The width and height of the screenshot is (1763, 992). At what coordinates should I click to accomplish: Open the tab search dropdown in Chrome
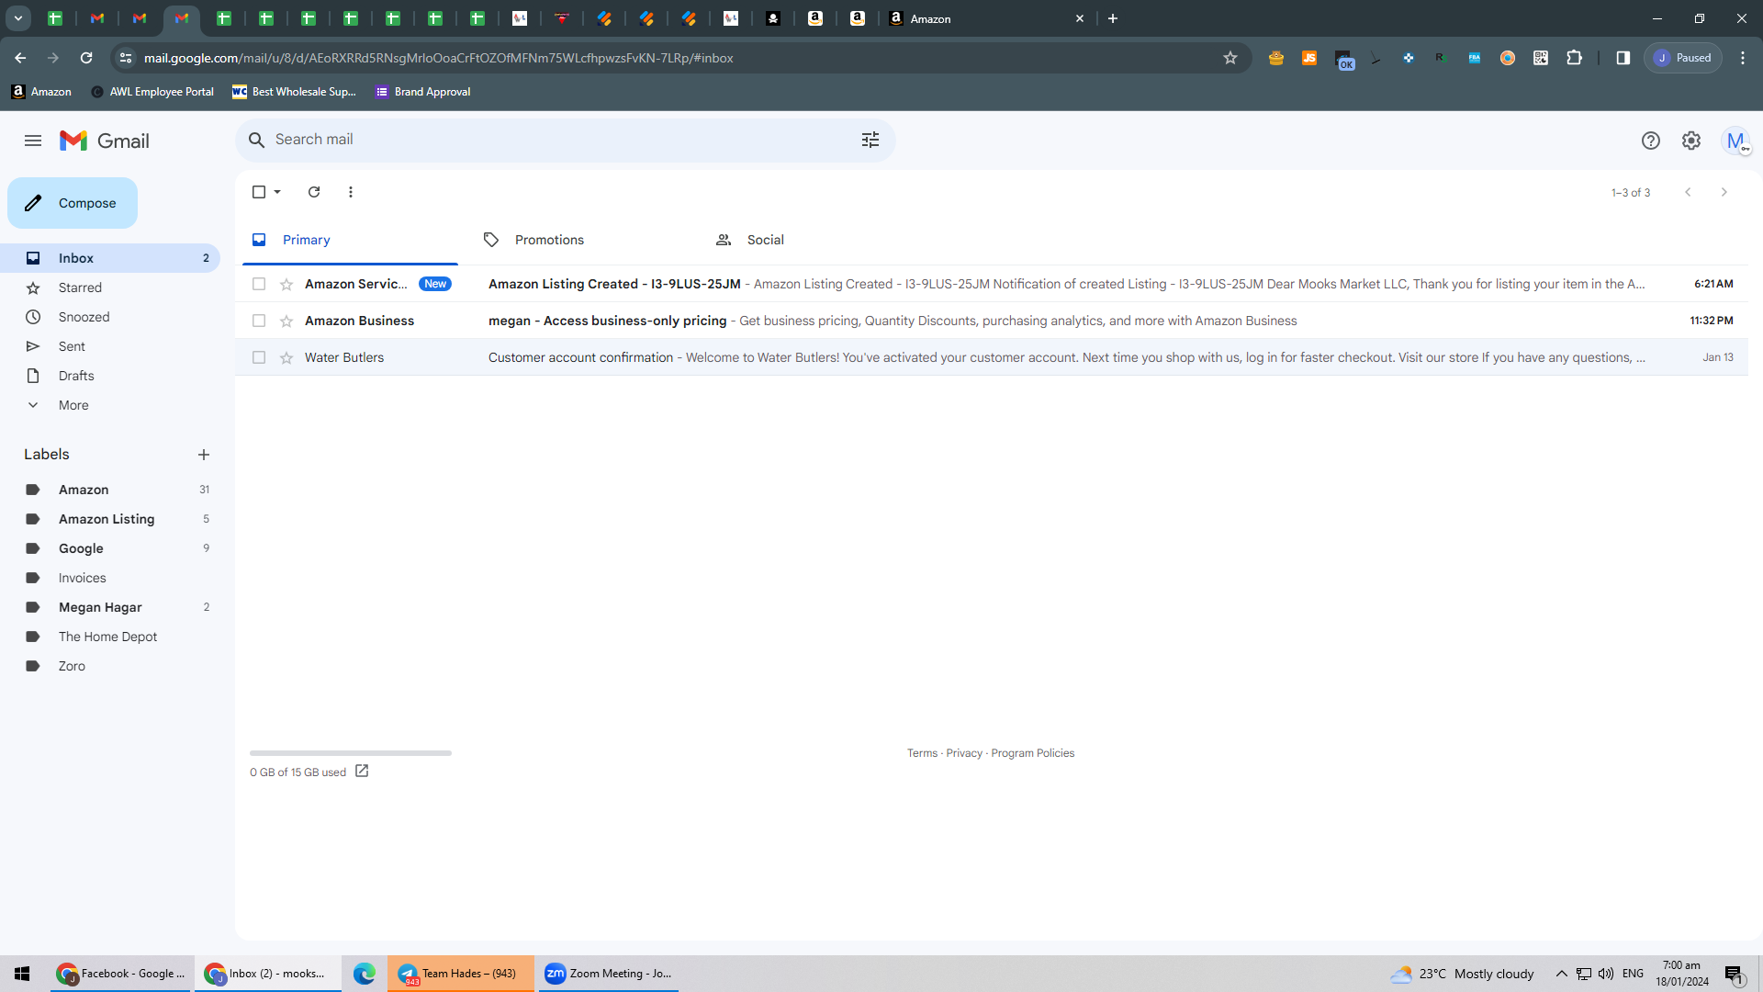point(18,18)
